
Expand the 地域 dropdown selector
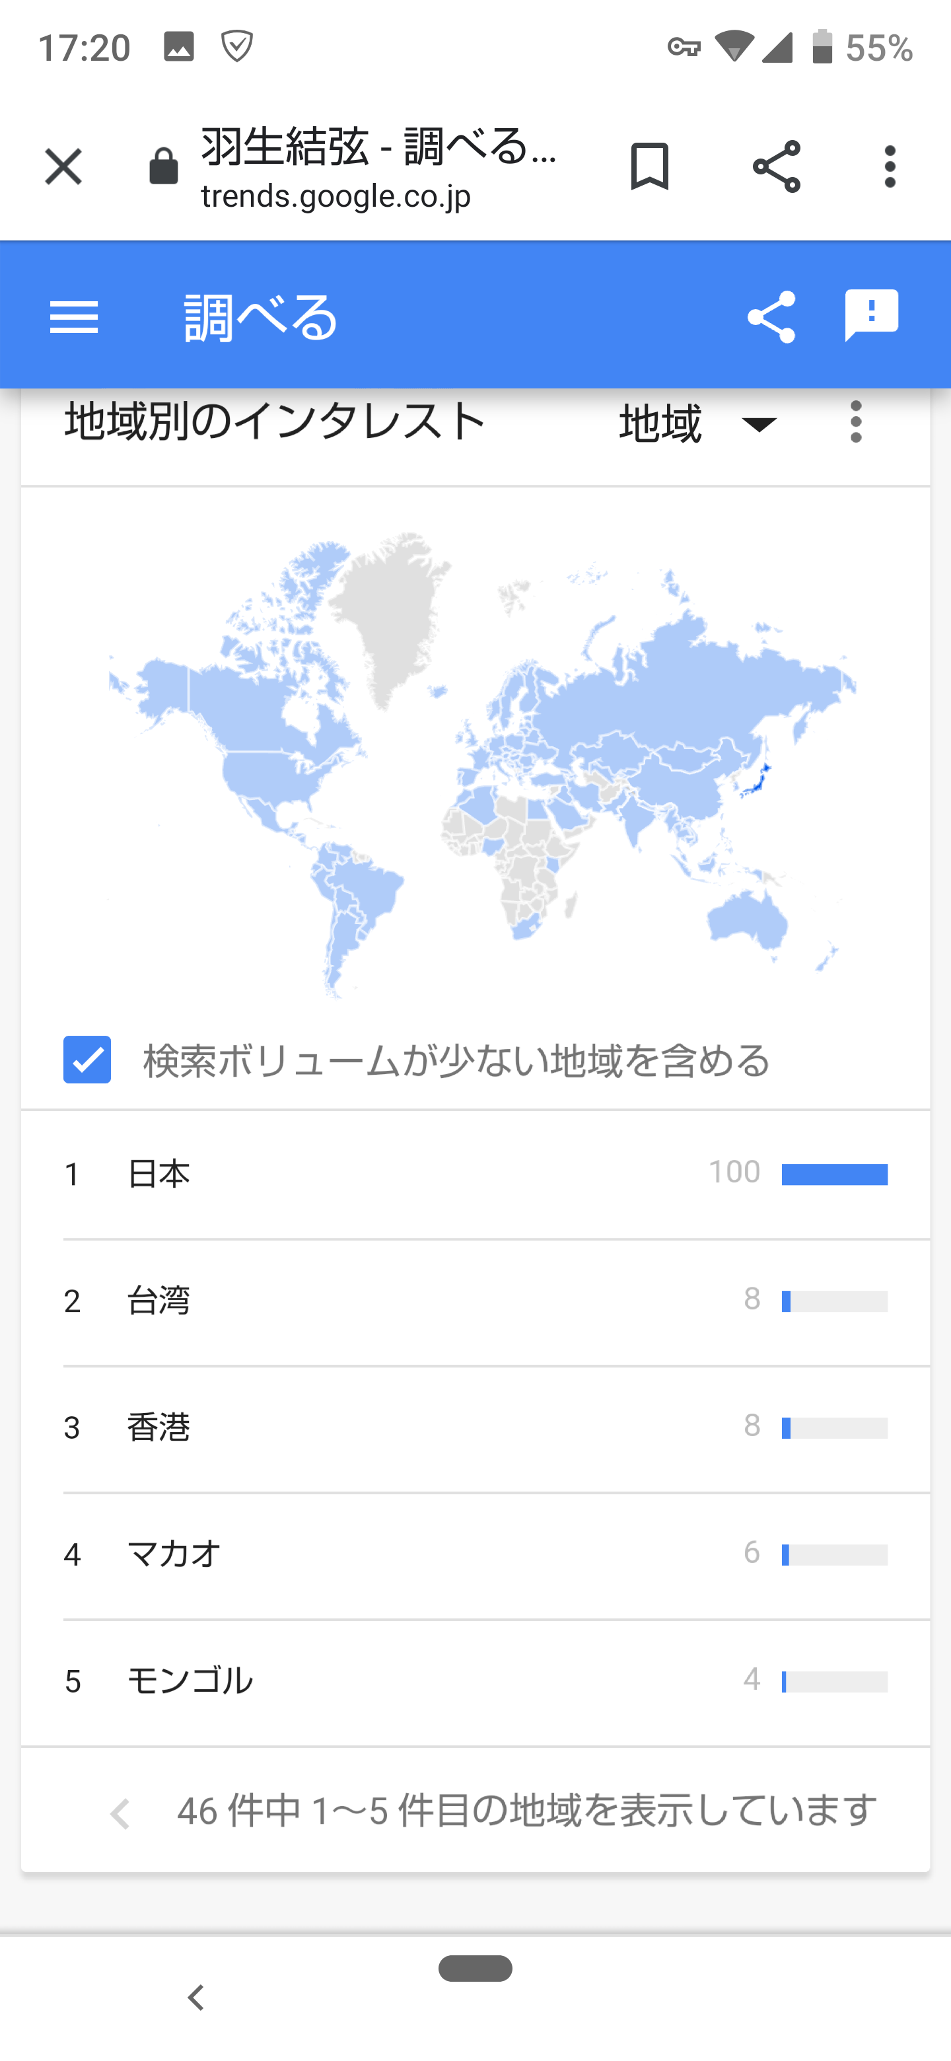698,423
